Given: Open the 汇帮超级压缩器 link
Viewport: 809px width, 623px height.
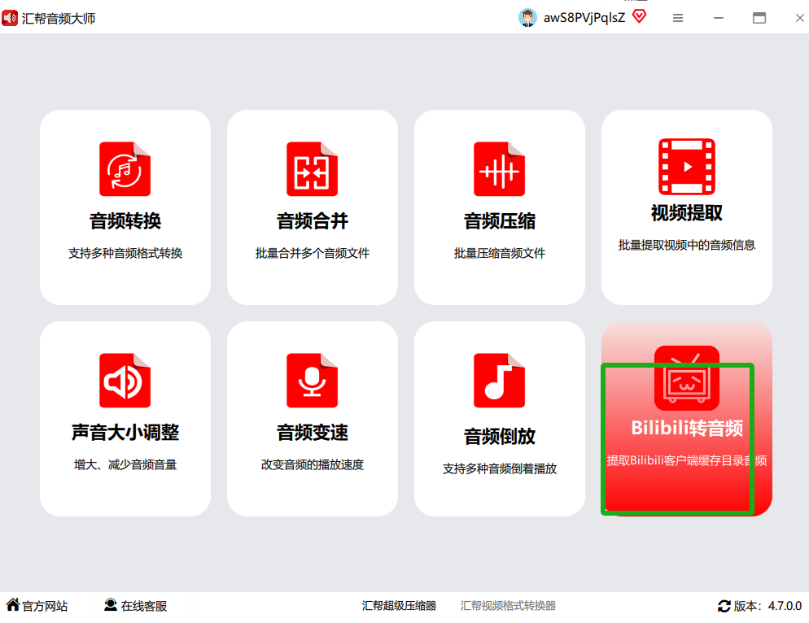Looking at the screenshot, I should pyautogui.click(x=399, y=605).
